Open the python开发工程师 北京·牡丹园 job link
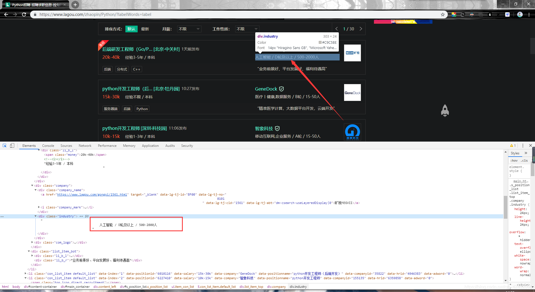This screenshot has width=535, height=292. [x=141, y=89]
